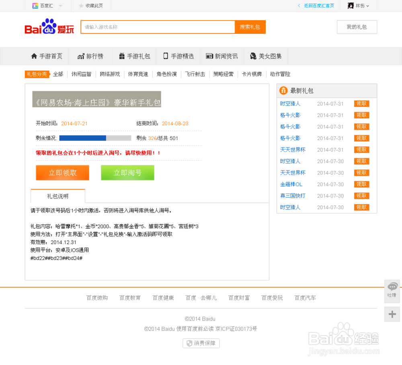Claim the 真三国快打 gift with 领取
Viewport: 402px width, 365px height.
click(361, 196)
